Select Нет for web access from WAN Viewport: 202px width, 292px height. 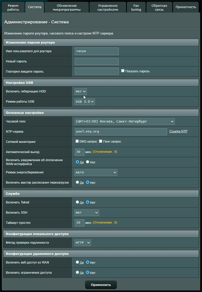click(x=88, y=262)
